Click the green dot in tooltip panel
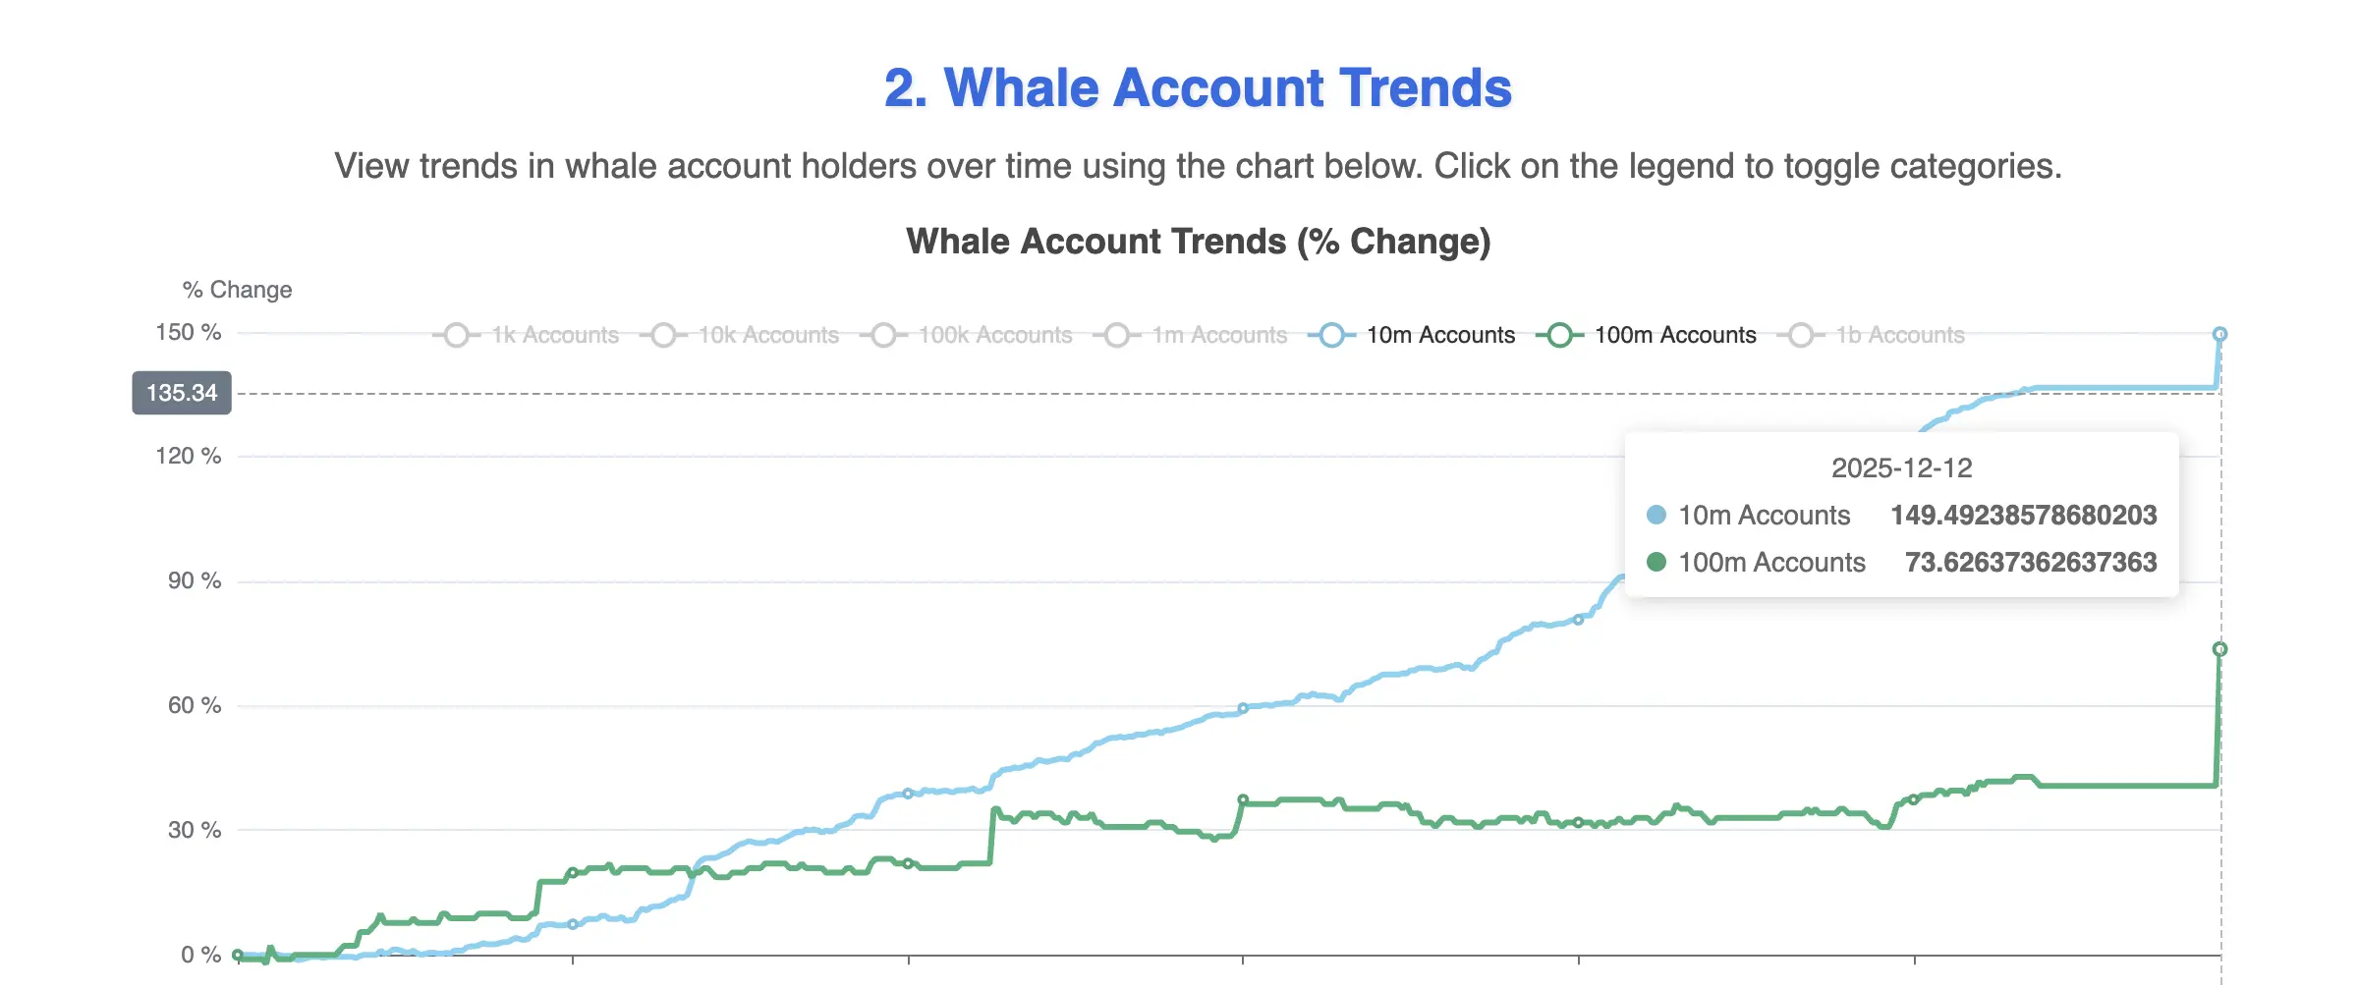Screen dimensions: 2358x988 pyautogui.click(x=1656, y=562)
